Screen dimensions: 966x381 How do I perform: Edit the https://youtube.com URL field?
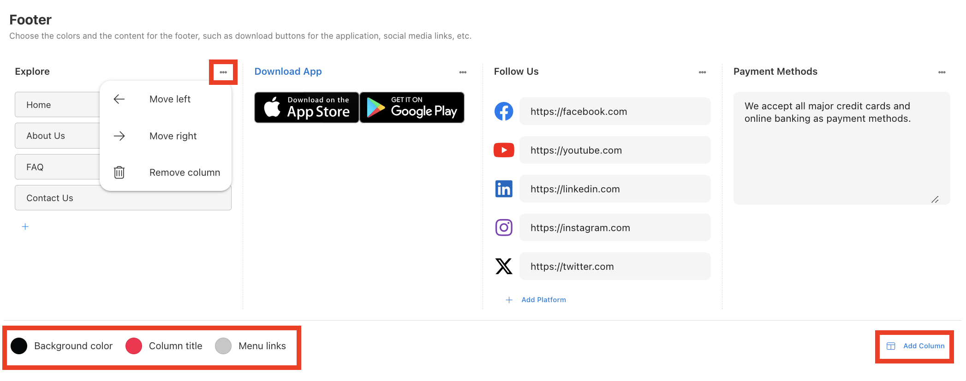(x=615, y=150)
